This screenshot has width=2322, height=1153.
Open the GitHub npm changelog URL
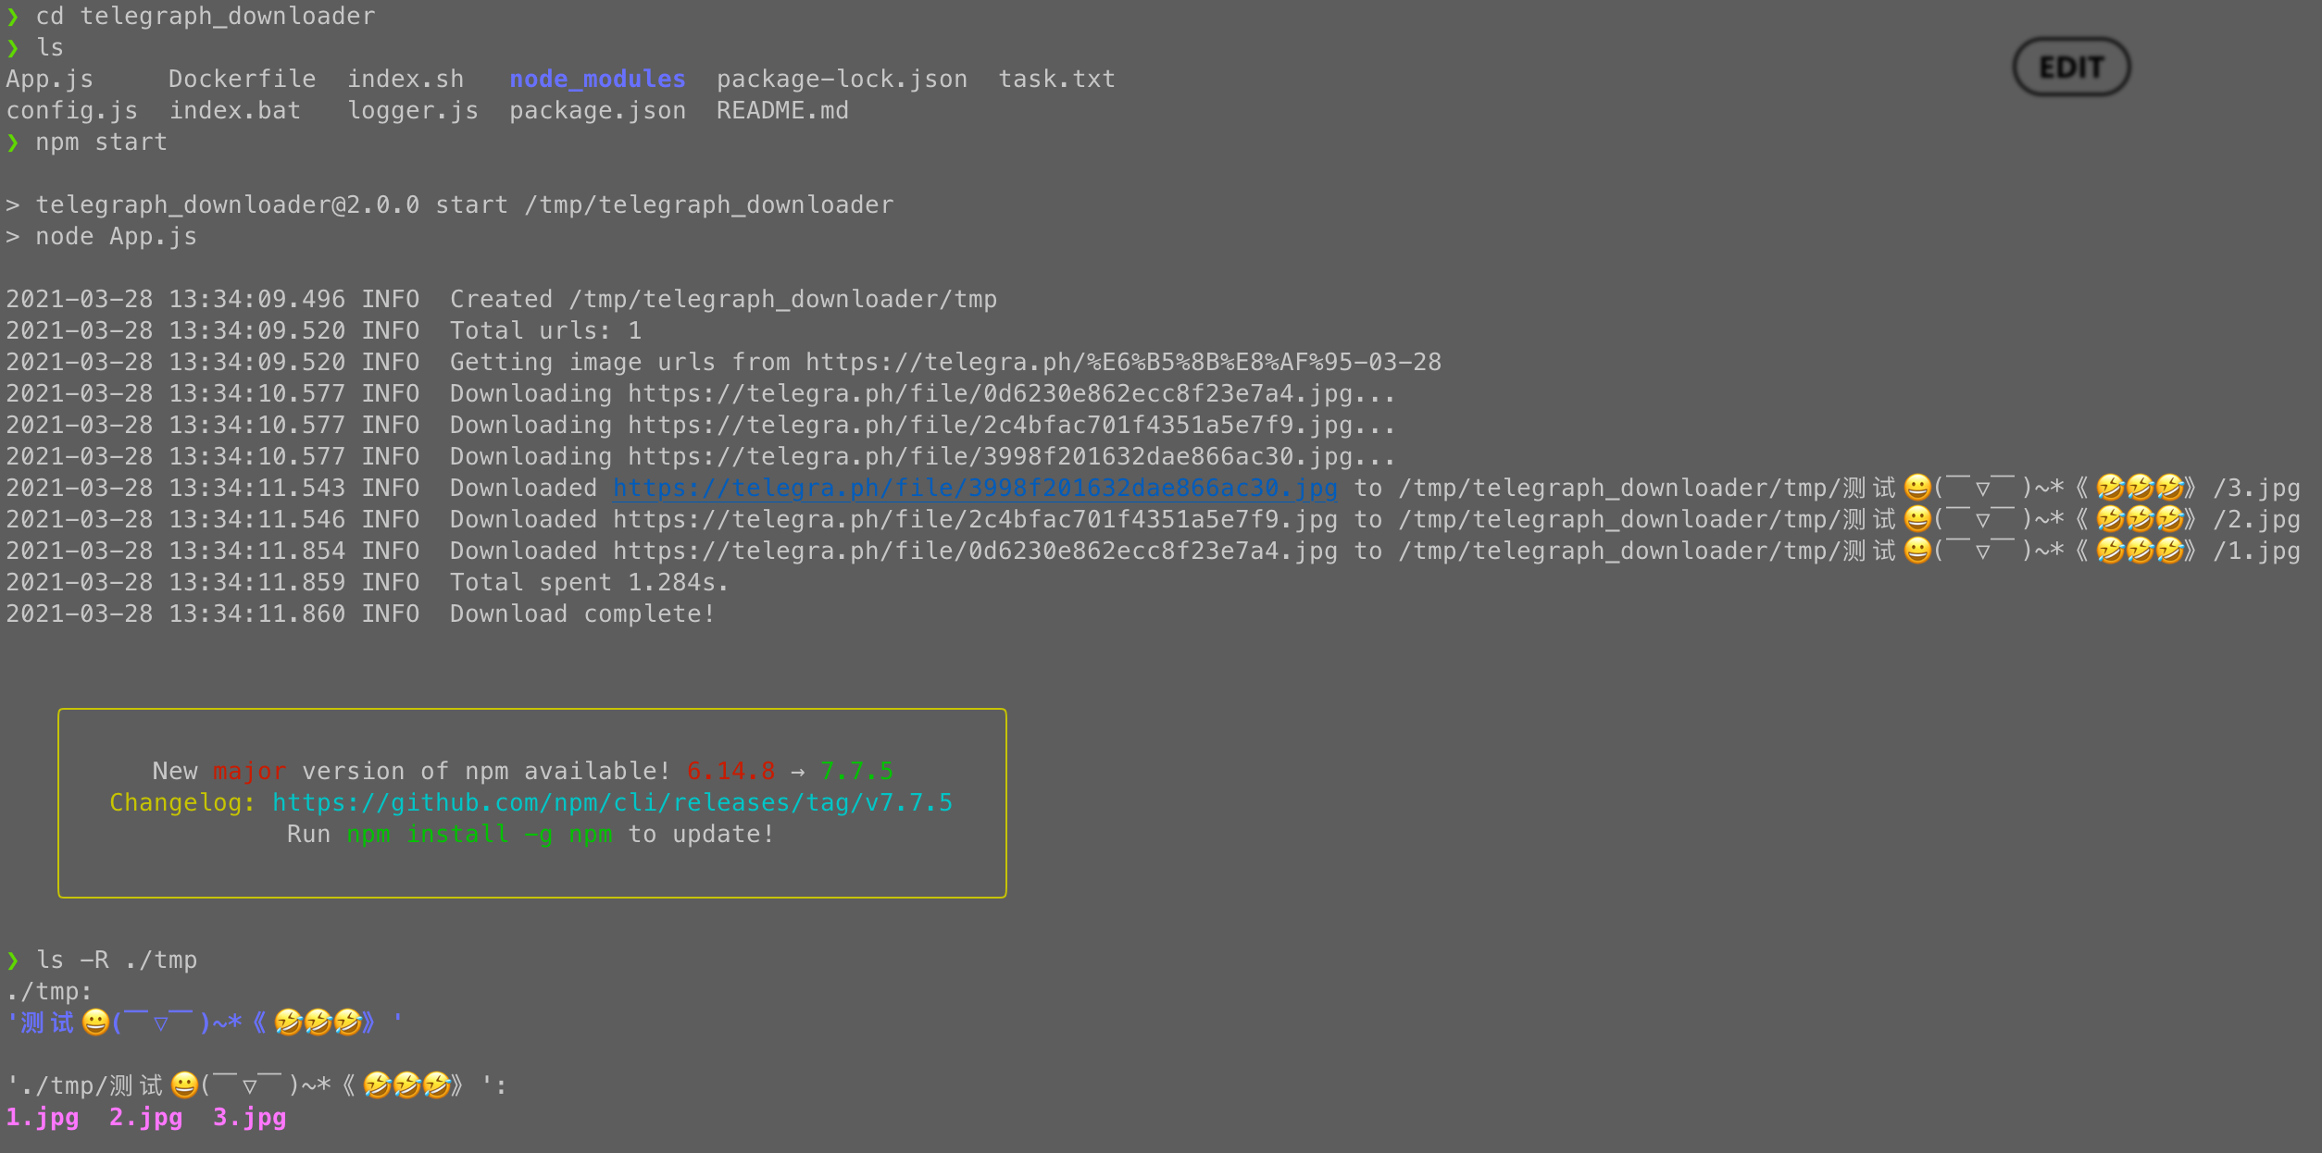612,802
